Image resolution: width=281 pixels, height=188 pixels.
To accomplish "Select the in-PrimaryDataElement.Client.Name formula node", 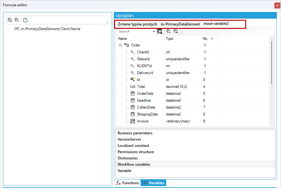I will 50,29.
